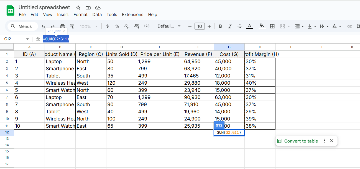Star the Untitled spreadsheet
The image size is (360, 169).
point(78,7)
